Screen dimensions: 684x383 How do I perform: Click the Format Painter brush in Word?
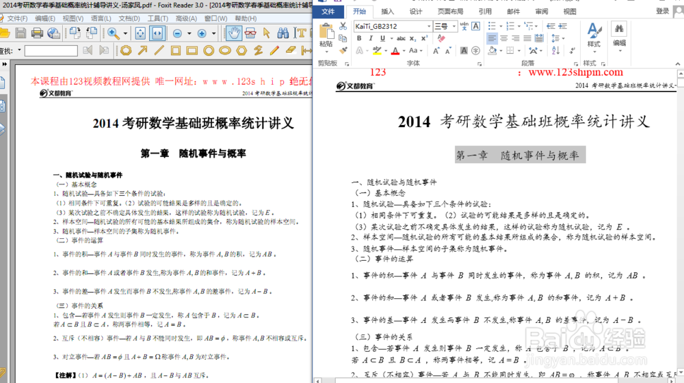[x=343, y=51]
